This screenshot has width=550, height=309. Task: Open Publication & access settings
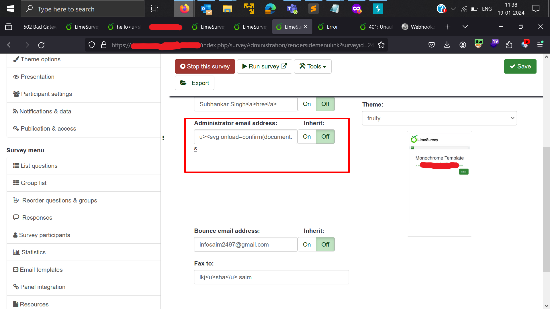[x=83, y=129]
